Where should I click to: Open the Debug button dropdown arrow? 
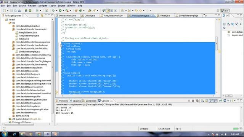56,11
